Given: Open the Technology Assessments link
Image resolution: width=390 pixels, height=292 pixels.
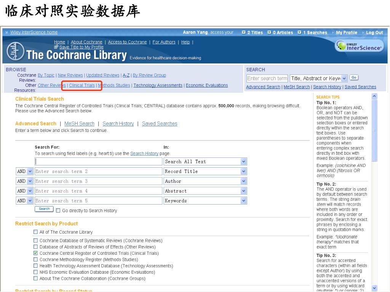Looking at the screenshot, I should point(158,85).
